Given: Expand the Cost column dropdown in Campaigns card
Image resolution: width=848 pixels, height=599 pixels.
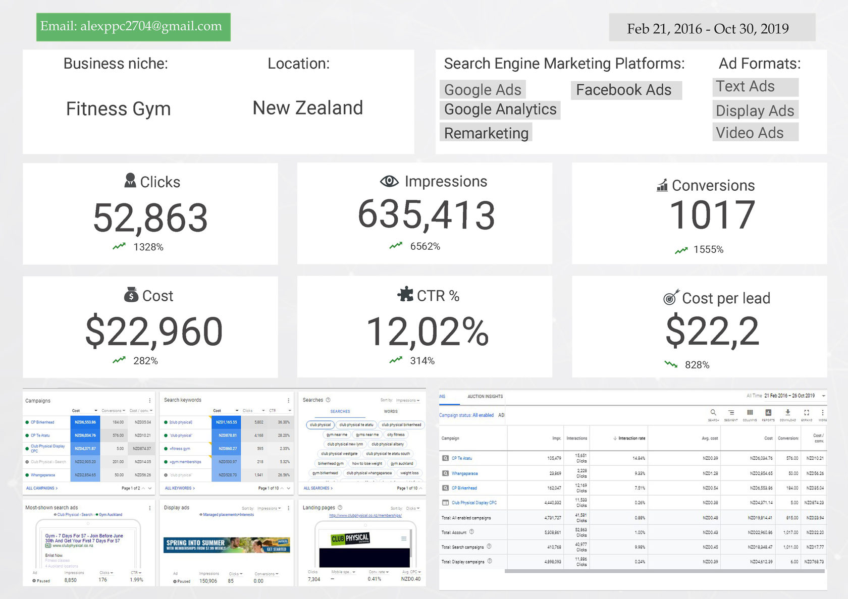Looking at the screenshot, I should pyautogui.click(x=96, y=411).
